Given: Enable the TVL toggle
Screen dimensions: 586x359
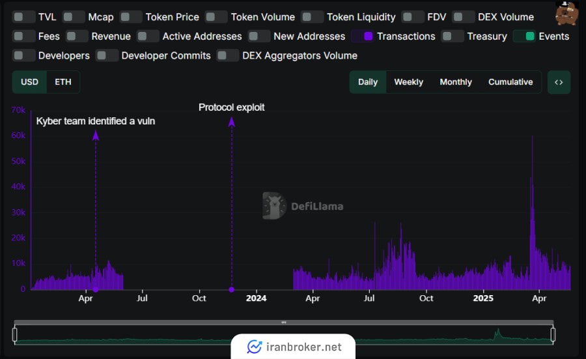Looking at the screenshot, I should pos(24,17).
